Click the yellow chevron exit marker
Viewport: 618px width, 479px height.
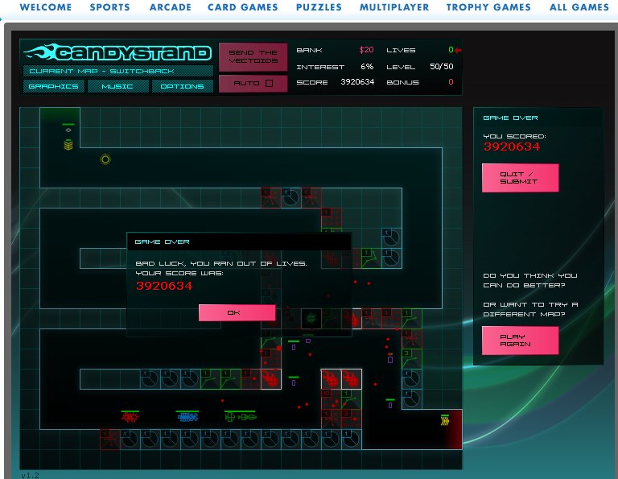click(x=444, y=421)
